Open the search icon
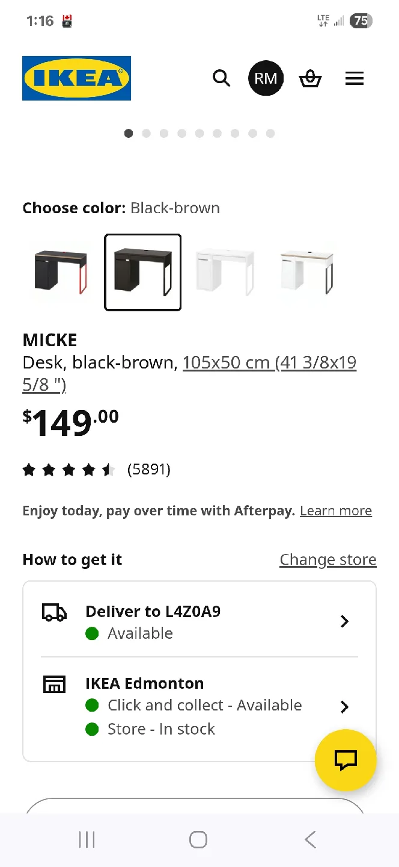This screenshot has width=399, height=867. point(221,78)
